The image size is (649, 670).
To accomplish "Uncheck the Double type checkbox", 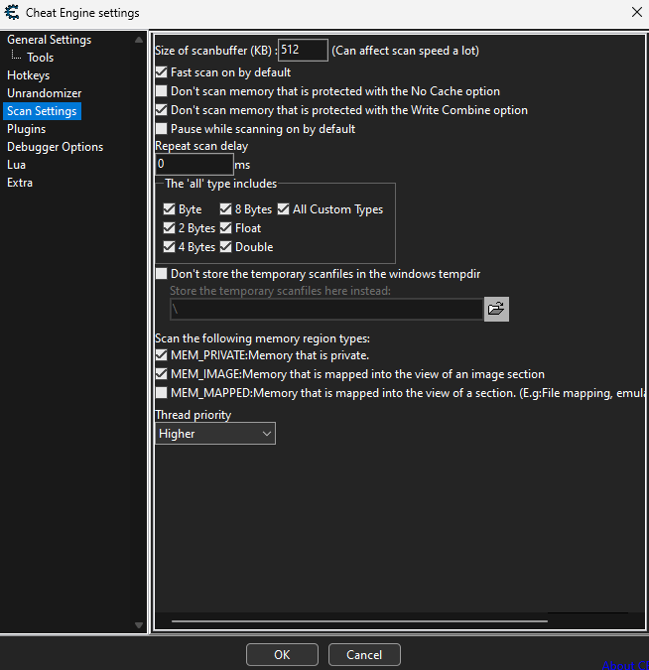I will pyautogui.click(x=225, y=246).
